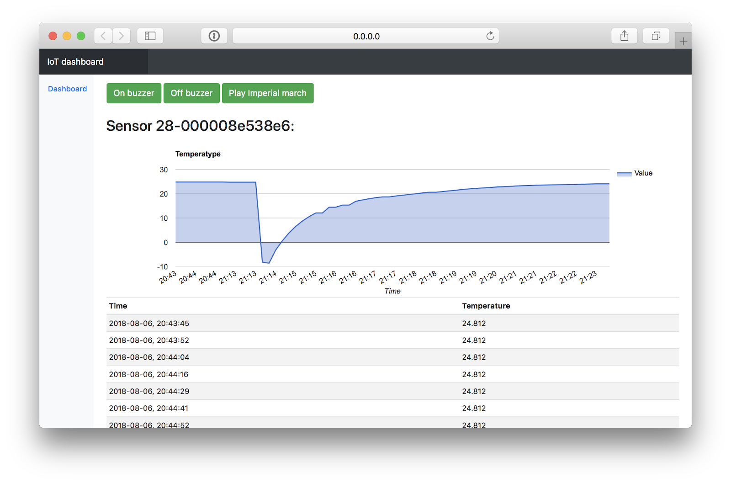Select row 2018-08-06, 20:43:52
The image size is (731, 484).
[392, 340]
